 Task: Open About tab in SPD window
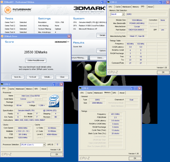(x=150, y=7)
